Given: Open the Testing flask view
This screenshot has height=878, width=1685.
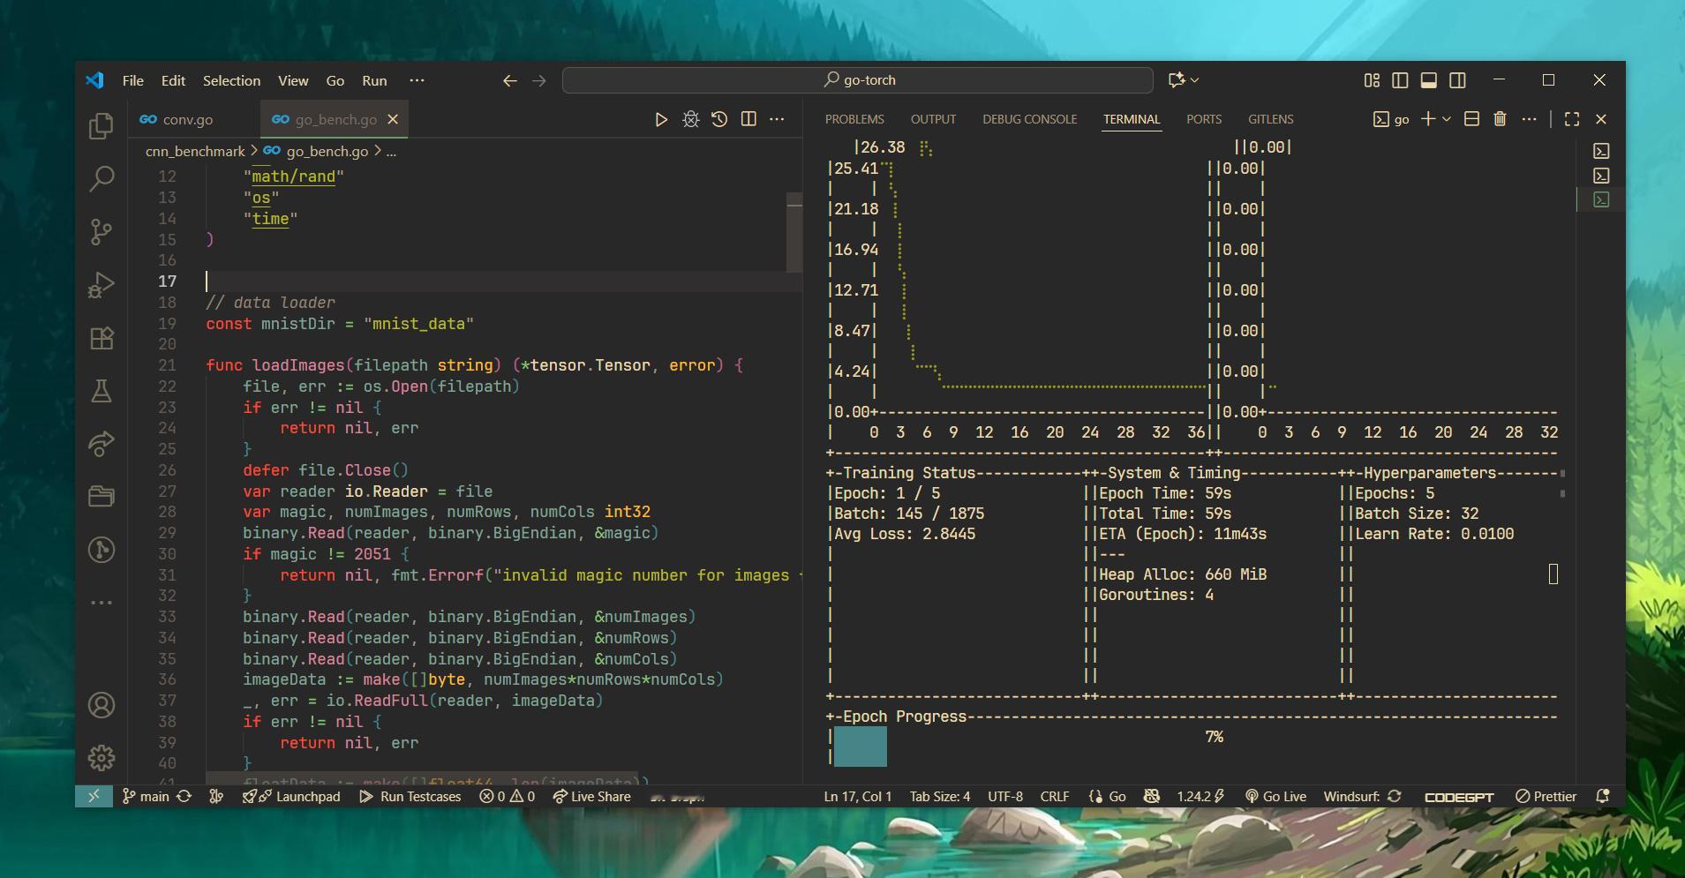Looking at the screenshot, I should (102, 391).
